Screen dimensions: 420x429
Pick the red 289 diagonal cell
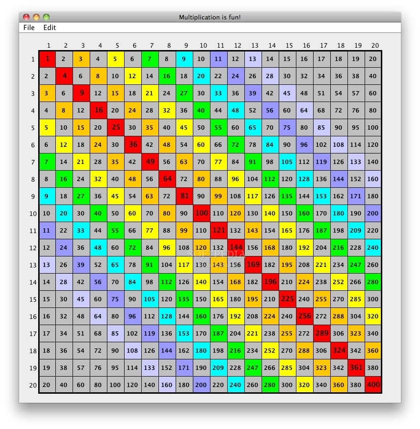(322, 333)
